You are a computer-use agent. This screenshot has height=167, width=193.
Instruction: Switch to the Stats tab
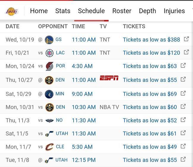tap(63, 11)
